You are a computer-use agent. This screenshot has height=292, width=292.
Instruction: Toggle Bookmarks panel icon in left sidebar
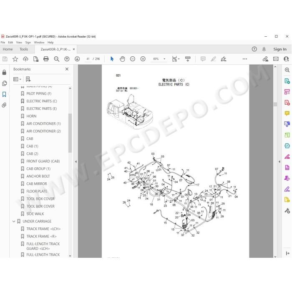tap(4, 94)
